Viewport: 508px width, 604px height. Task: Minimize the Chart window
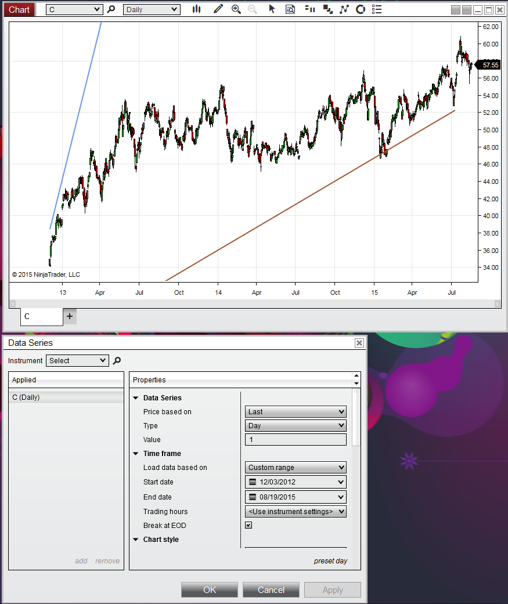point(478,10)
